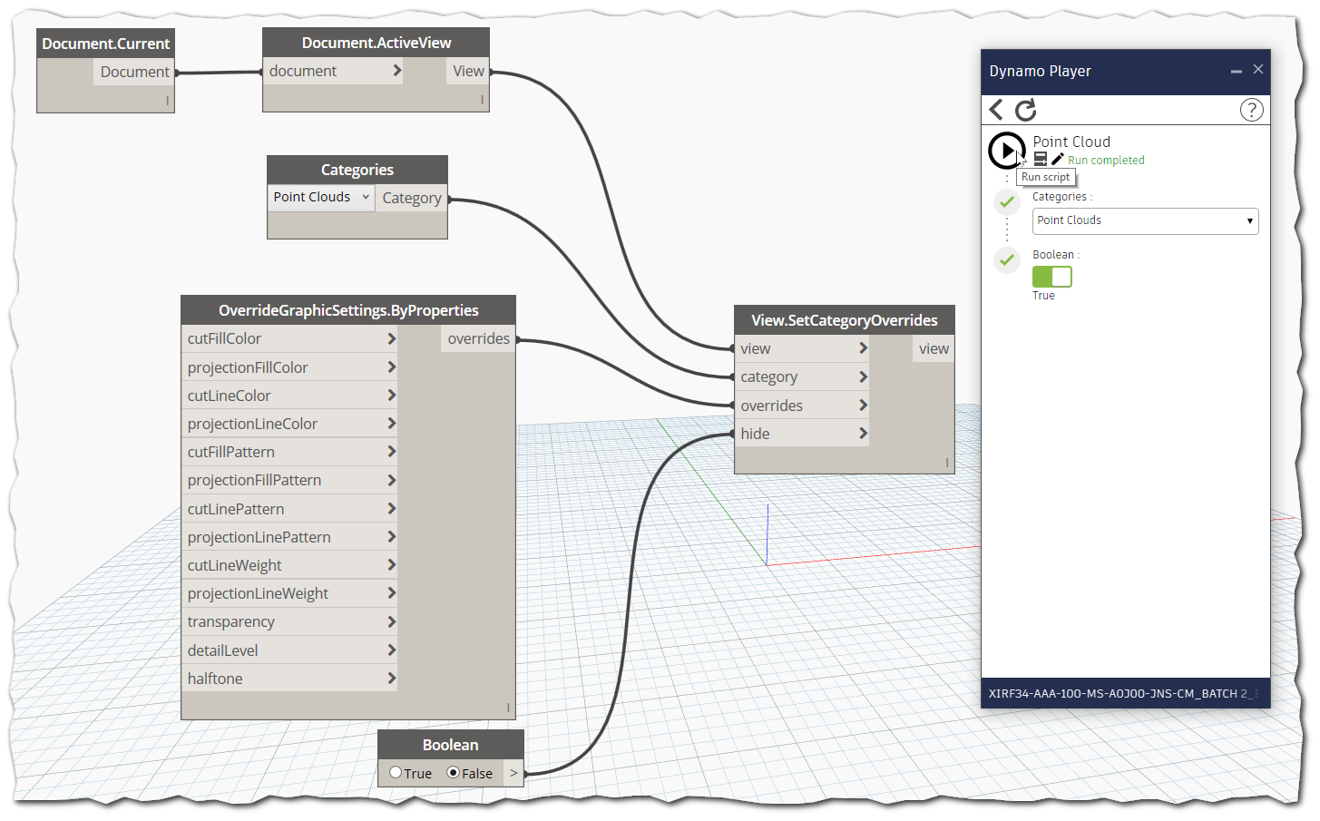The image size is (1320, 821).
Task: Click the Boolean node output port
Action: pos(513,773)
